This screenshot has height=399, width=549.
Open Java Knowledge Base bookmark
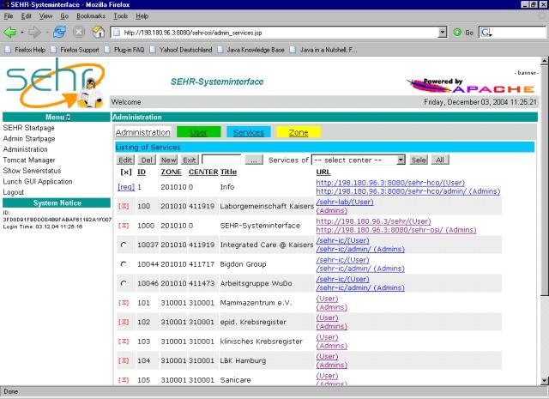pos(251,50)
